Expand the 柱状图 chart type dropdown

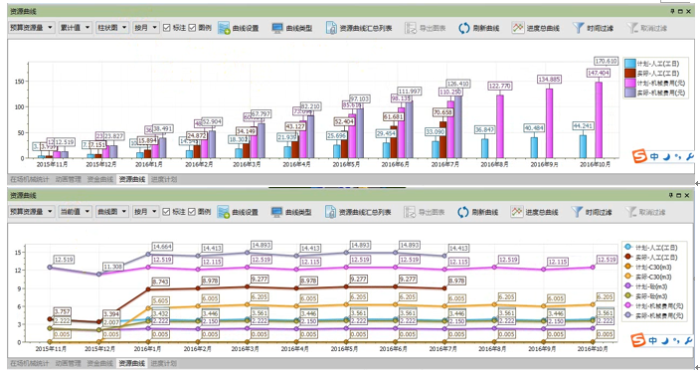pos(112,28)
